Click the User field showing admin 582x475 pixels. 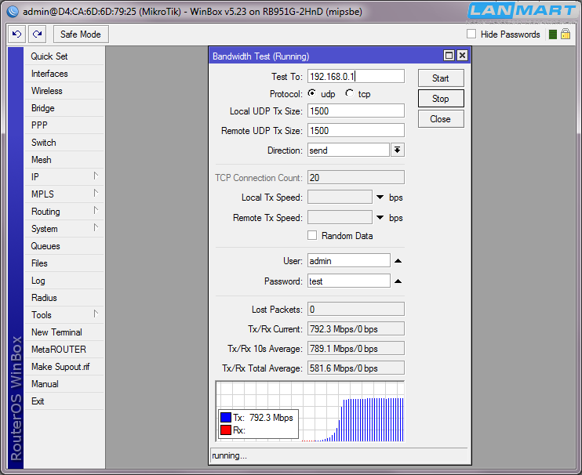[x=348, y=261]
